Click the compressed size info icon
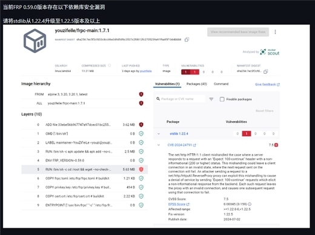Viewport: 315px width, 235px height. [x=110, y=65]
